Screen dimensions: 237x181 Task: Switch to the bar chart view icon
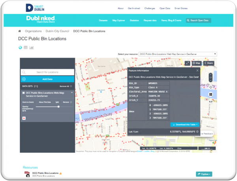point(32,47)
